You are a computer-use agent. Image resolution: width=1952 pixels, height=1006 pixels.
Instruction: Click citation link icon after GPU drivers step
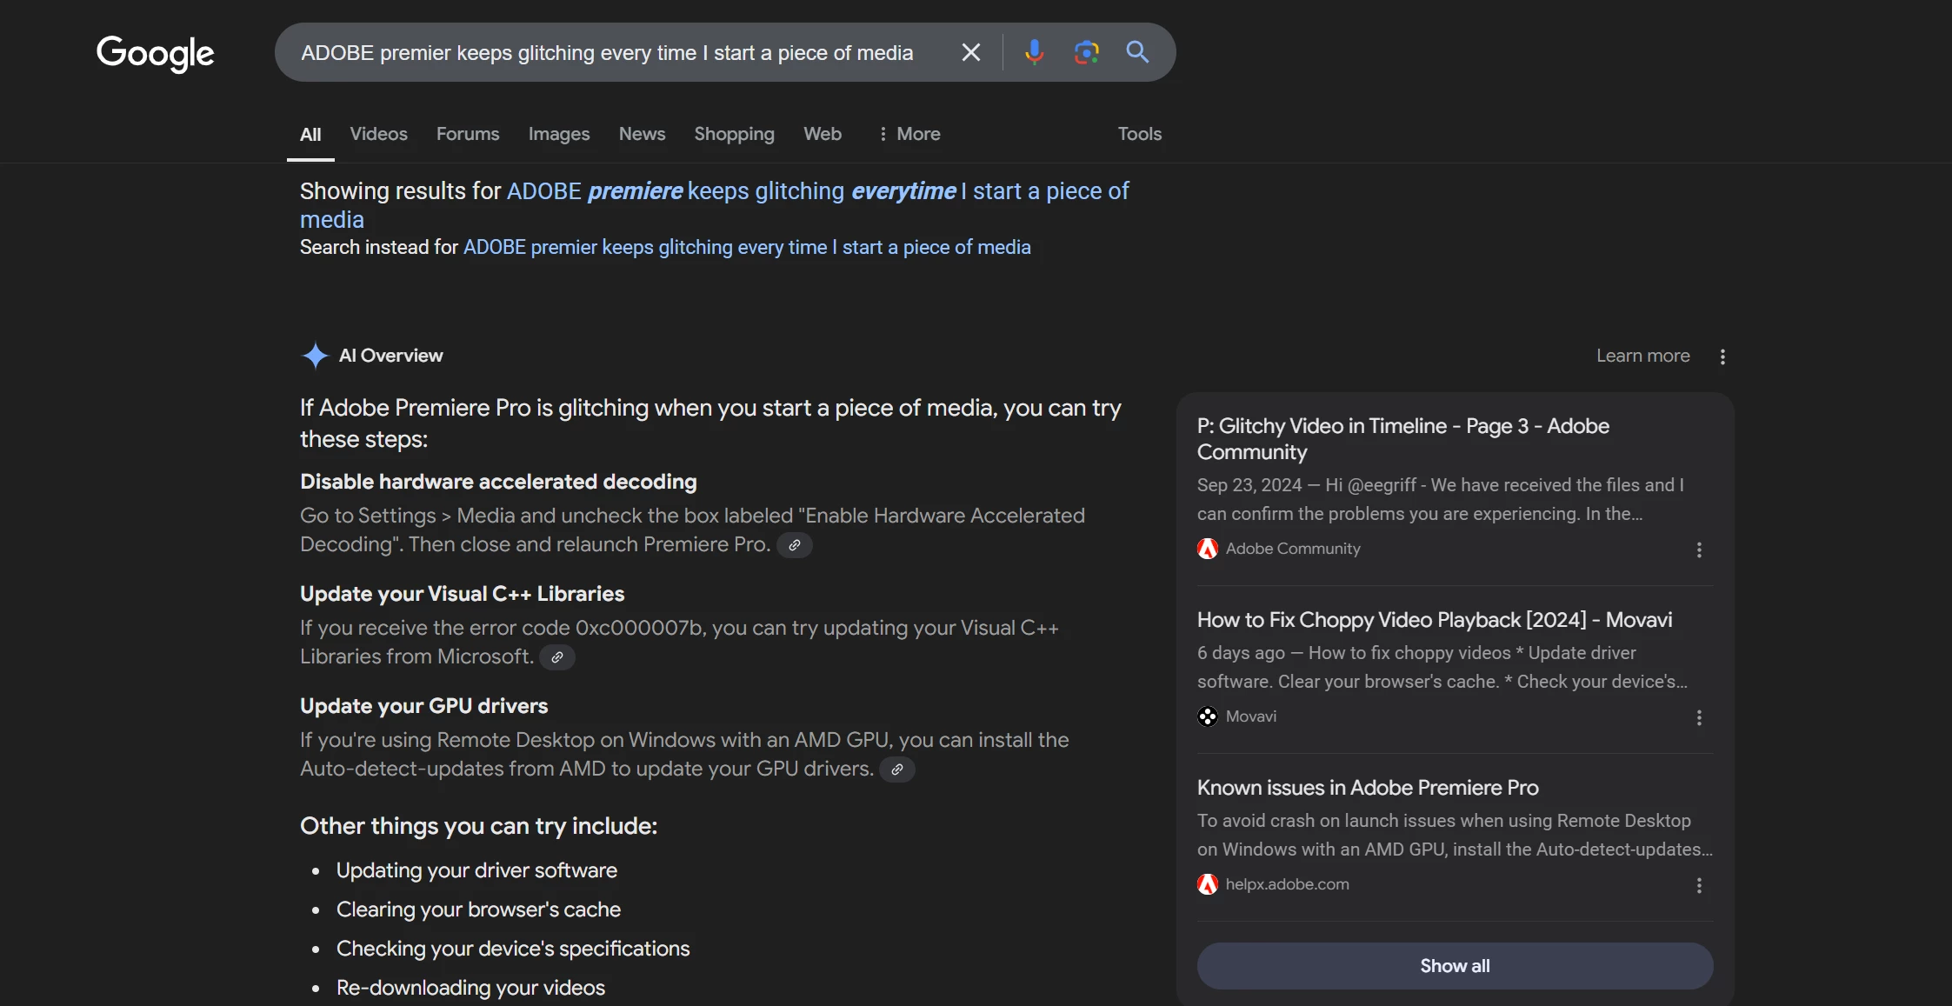[896, 769]
